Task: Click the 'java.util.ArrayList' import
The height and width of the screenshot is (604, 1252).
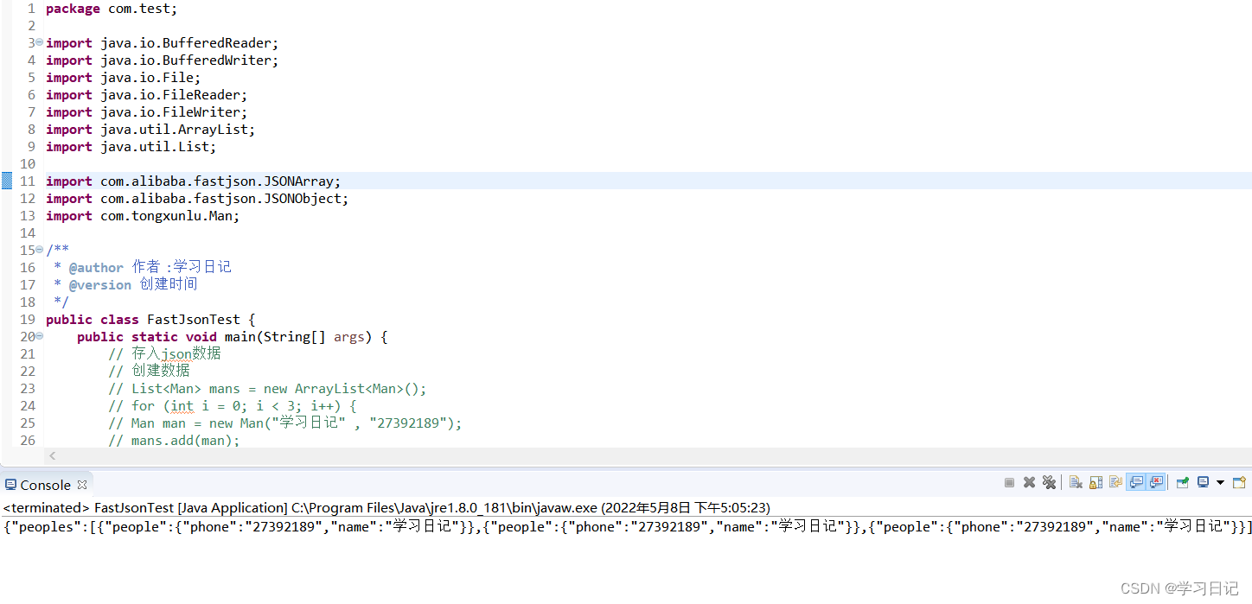Action: click(178, 130)
